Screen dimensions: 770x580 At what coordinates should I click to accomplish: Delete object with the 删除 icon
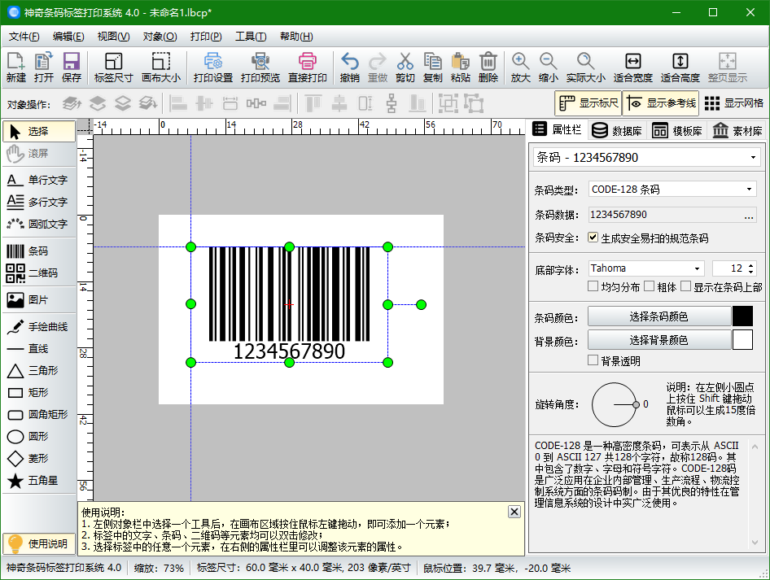pyautogui.click(x=488, y=68)
